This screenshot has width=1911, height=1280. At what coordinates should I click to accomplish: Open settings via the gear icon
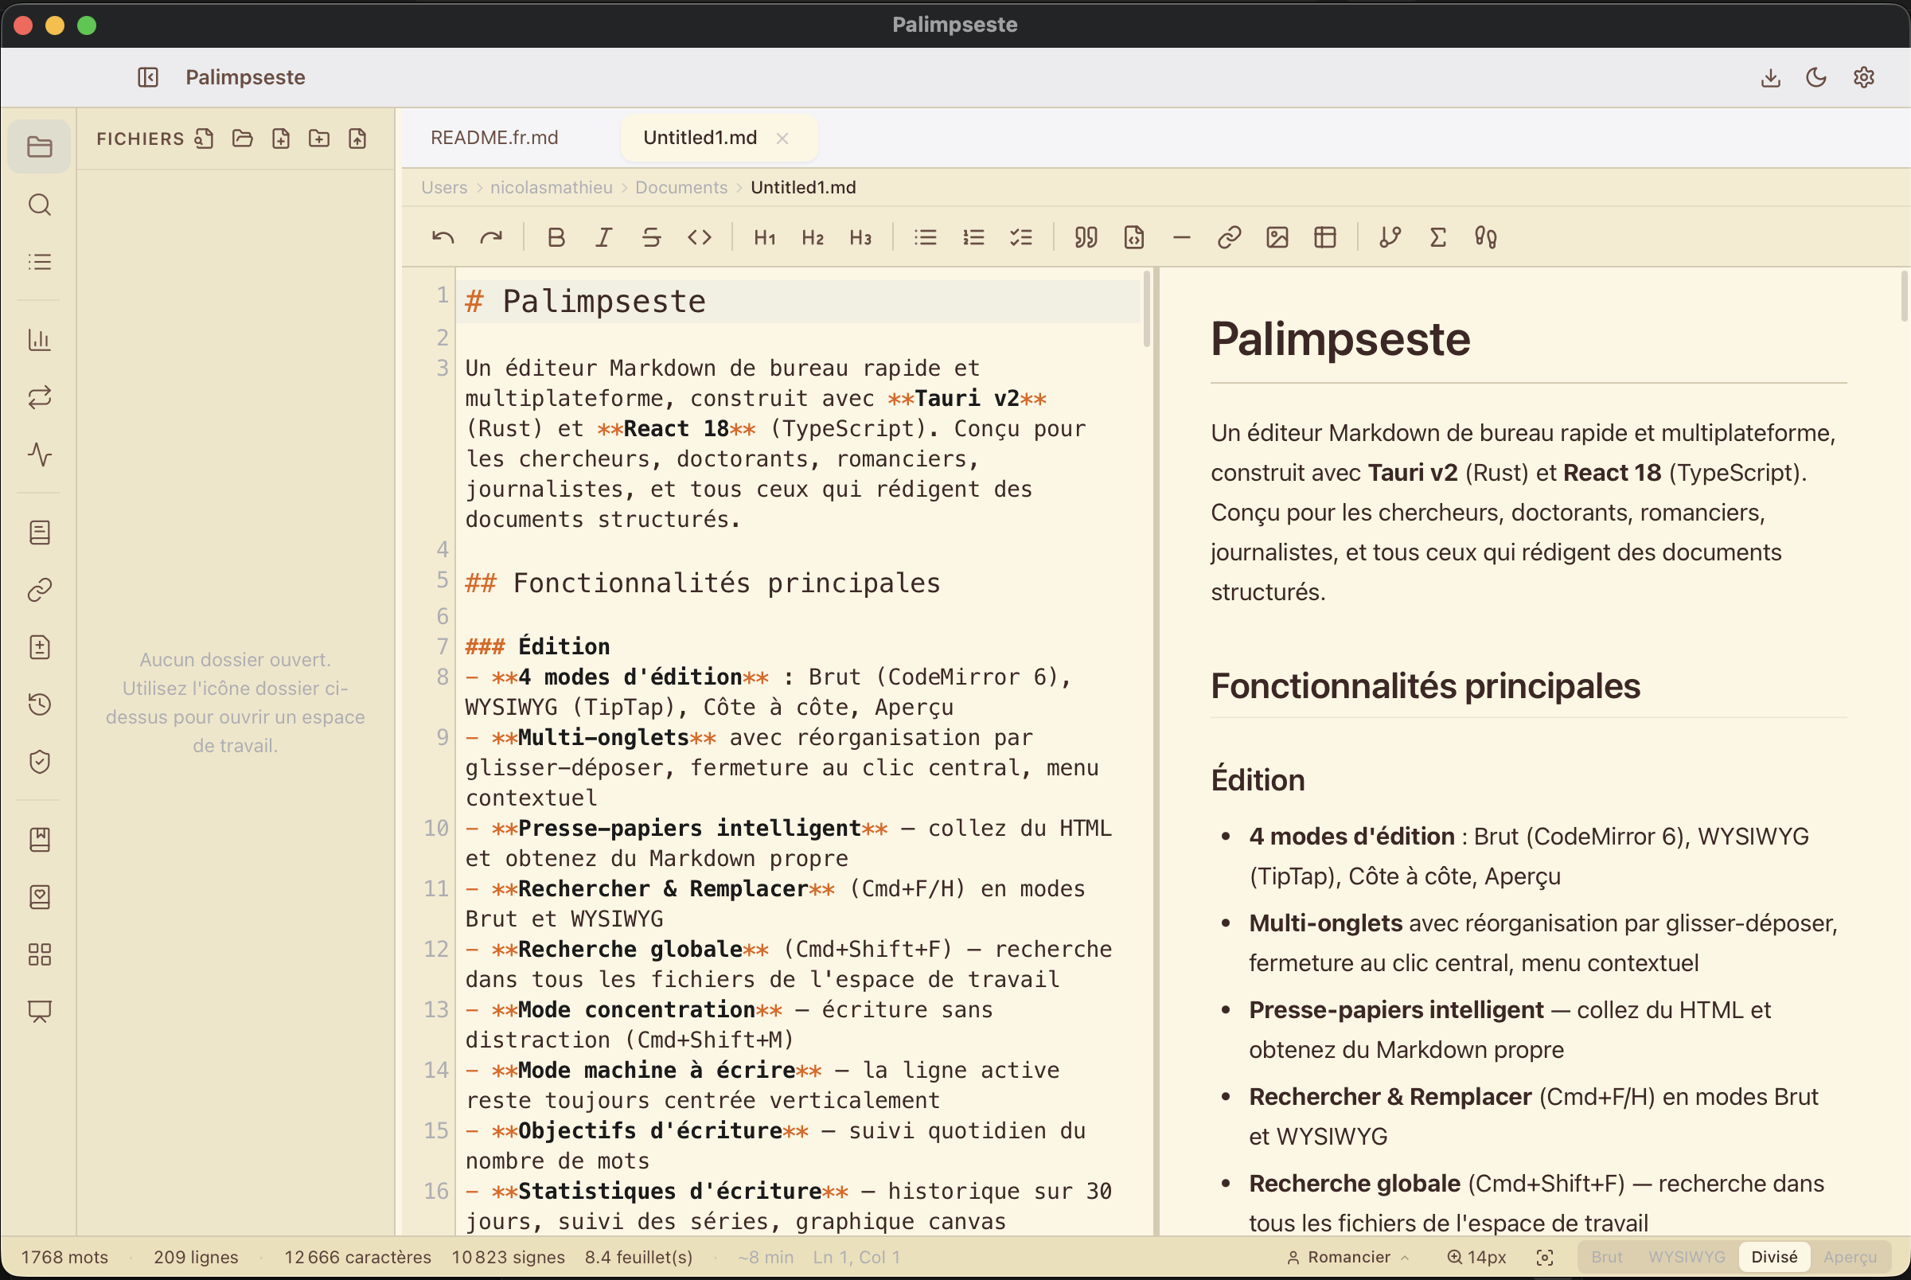click(1864, 77)
